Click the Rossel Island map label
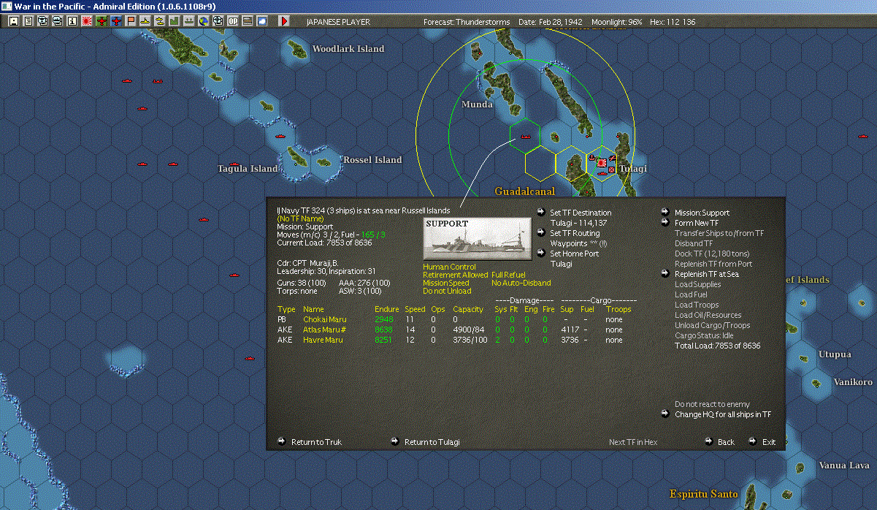The width and height of the screenshot is (877, 510). click(372, 159)
